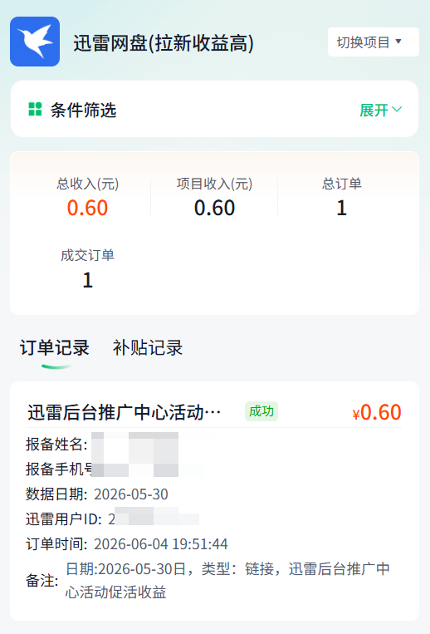Click the chevron beside 展开
430x634 pixels.
click(x=397, y=110)
